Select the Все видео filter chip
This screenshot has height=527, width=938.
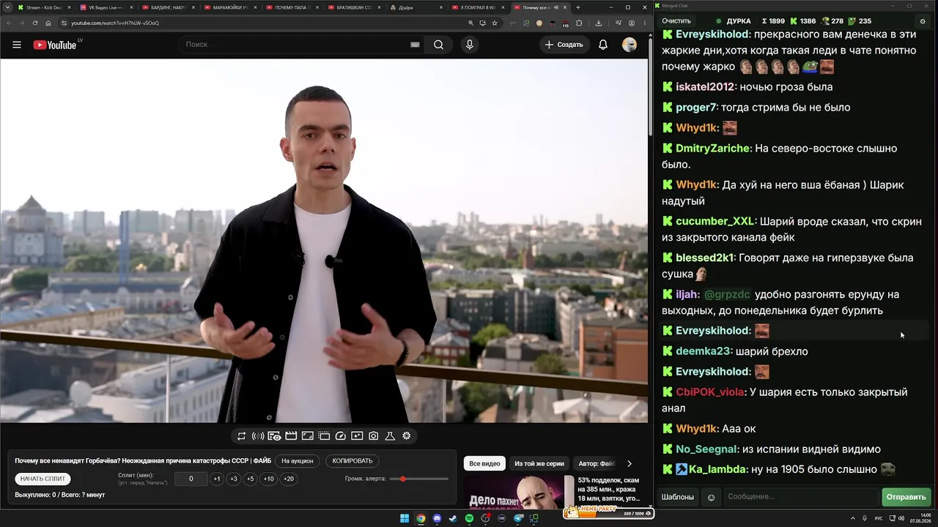coord(484,463)
